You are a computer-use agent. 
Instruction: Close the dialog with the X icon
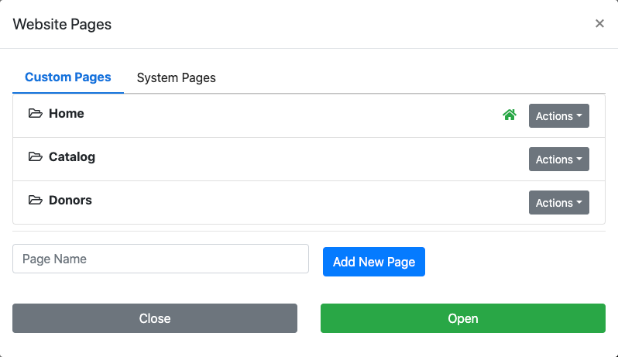[599, 24]
